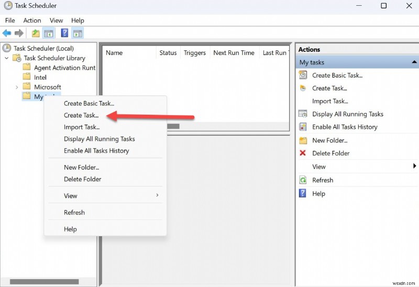Viewport: 419px width, 287px height.
Task: Click Display All Running Tasks icon in Actions
Action: [303, 114]
